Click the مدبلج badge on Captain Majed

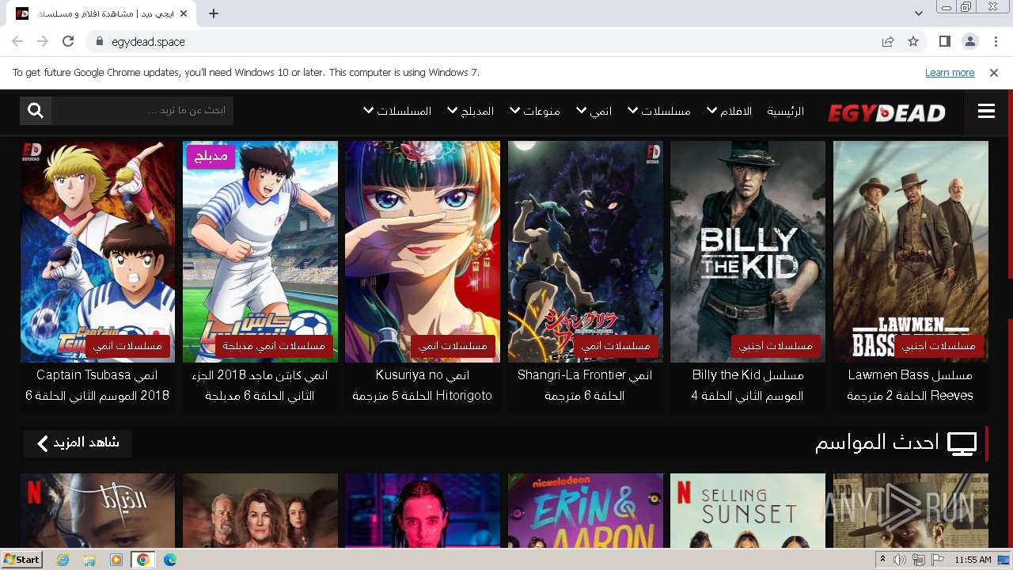pos(211,156)
